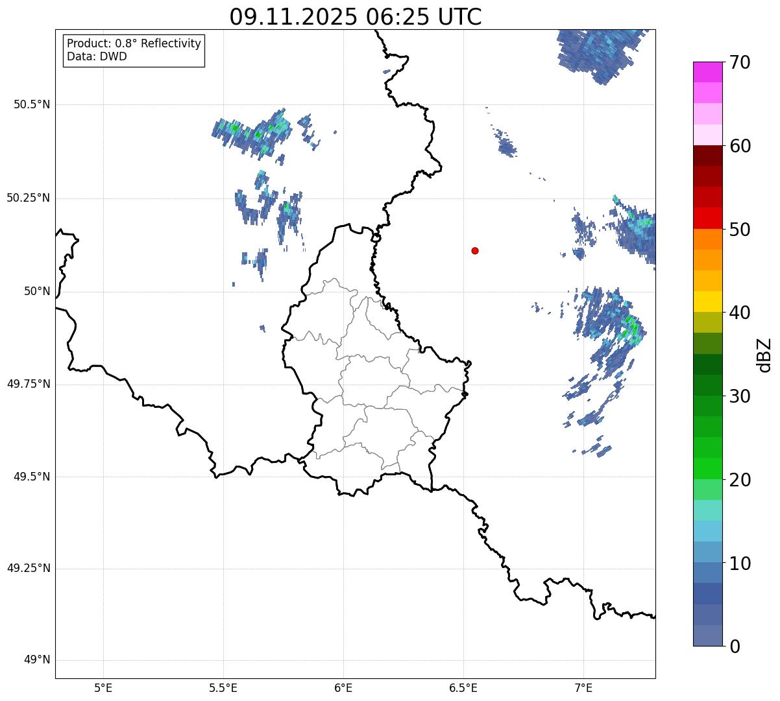Click the 49.75°N latitude label

point(29,384)
